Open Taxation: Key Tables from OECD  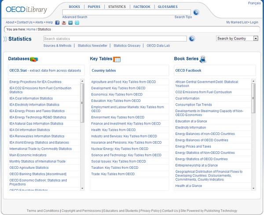pyautogui.click(x=115, y=168)
